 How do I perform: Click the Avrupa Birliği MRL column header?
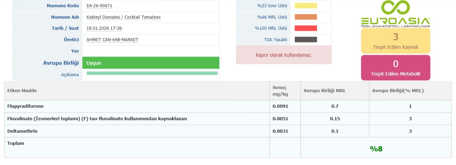(x=325, y=90)
